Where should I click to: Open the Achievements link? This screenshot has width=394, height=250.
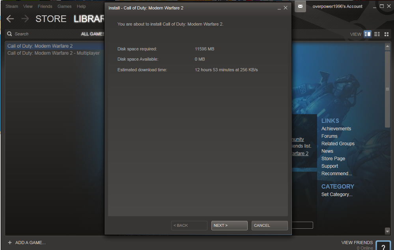tap(336, 129)
